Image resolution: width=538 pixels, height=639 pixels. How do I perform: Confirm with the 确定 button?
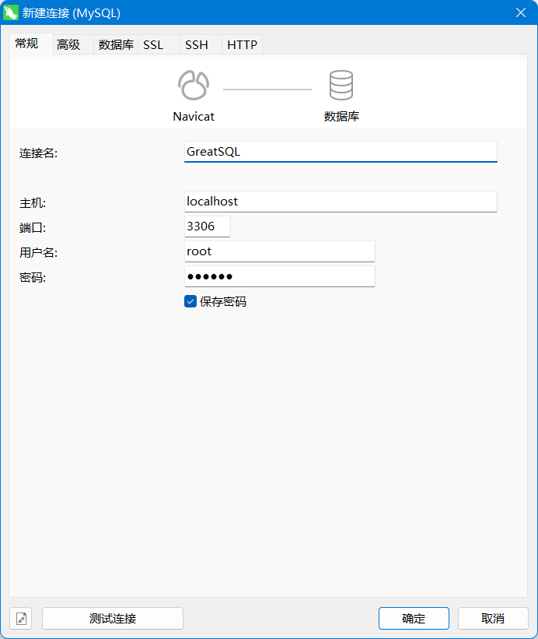[414, 618]
